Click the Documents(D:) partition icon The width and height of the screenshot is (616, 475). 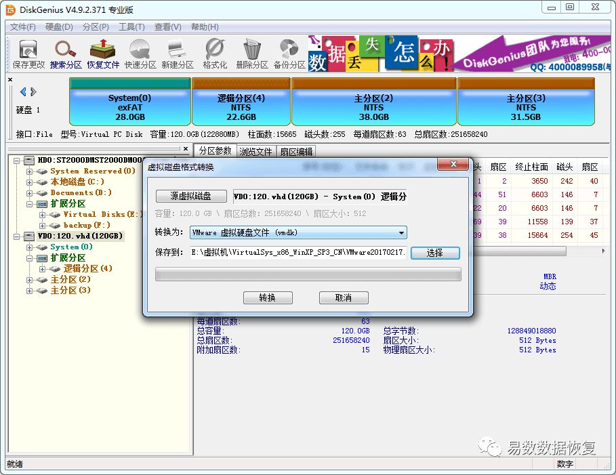(x=42, y=193)
